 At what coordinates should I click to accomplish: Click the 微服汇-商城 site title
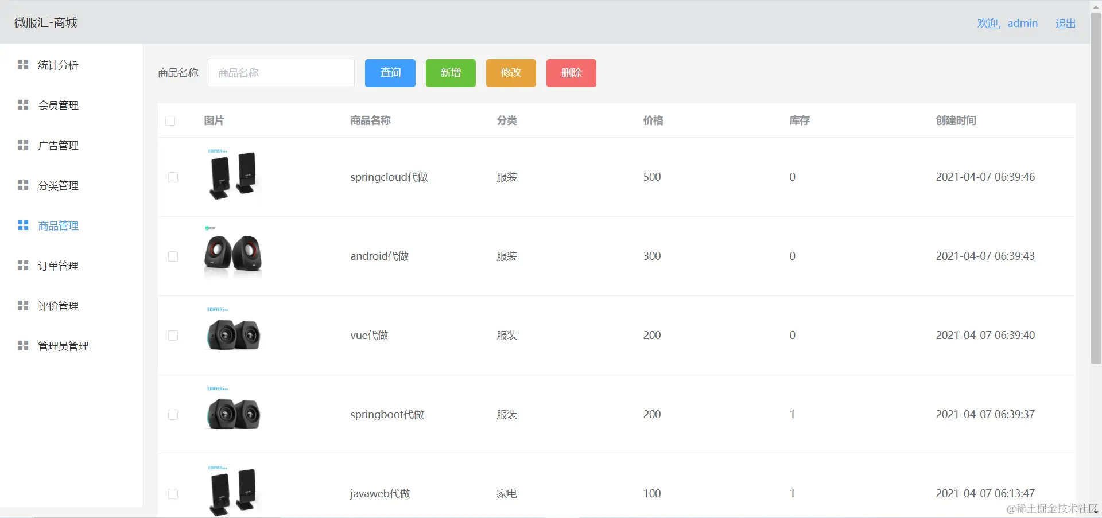click(46, 22)
